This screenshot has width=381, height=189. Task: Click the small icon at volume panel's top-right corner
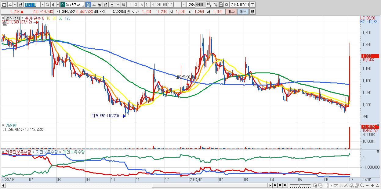(379, 125)
